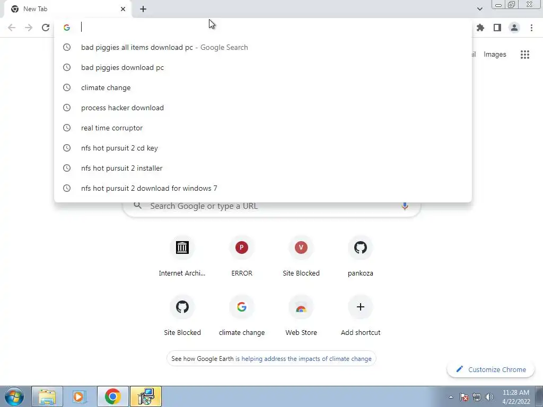This screenshot has height=407, width=543.
Task: Open the Windows Start menu
Action: point(14,396)
